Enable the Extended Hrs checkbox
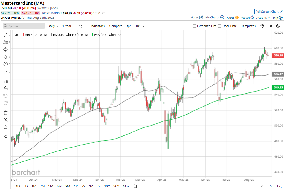 (194, 26)
